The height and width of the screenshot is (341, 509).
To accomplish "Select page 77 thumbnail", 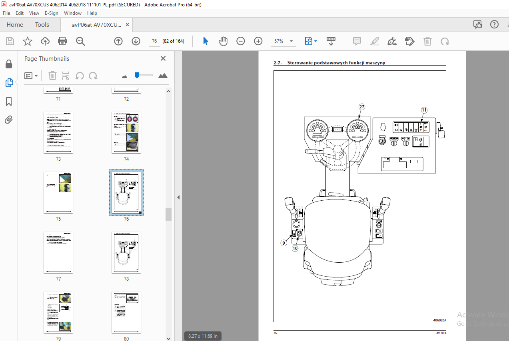I will pos(58,253).
